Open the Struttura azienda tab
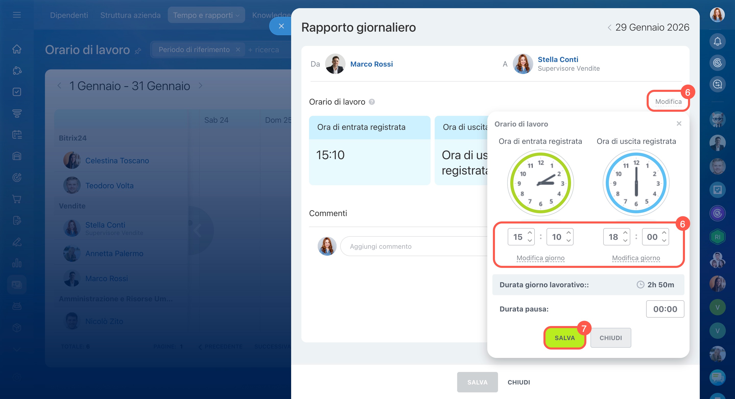The height and width of the screenshot is (399, 735). pyautogui.click(x=130, y=15)
